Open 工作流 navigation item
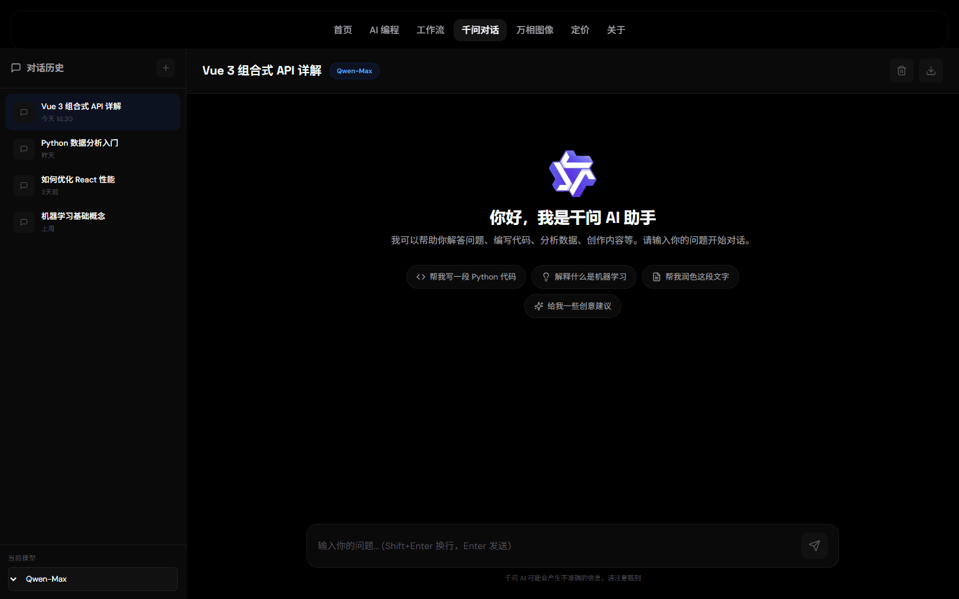 tap(430, 30)
